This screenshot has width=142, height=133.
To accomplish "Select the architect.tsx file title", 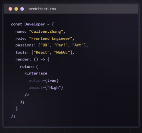I will pos(42,9).
